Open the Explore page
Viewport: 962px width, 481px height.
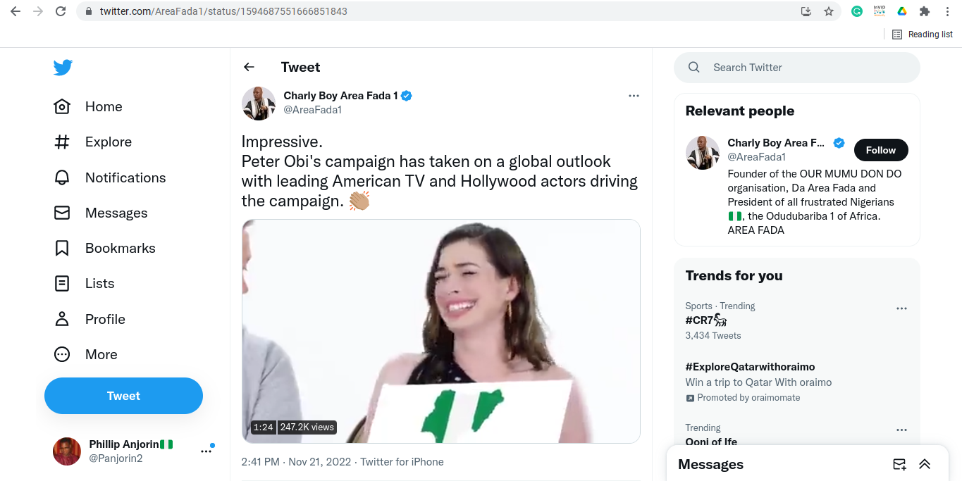[x=108, y=142]
